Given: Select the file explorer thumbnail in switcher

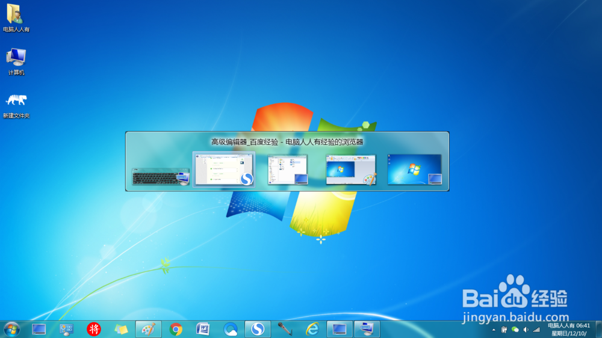Looking at the screenshot, I should 288,169.
